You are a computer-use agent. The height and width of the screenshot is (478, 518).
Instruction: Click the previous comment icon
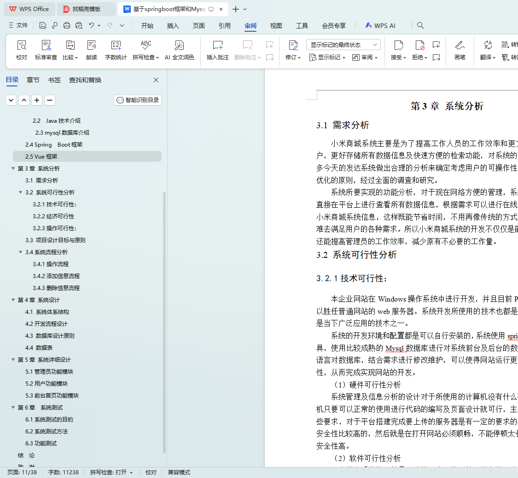[x=270, y=45]
